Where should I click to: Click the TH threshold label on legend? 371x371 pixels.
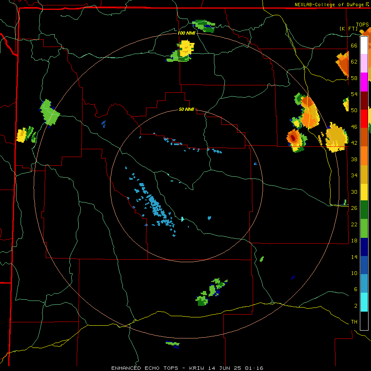[x=354, y=322]
